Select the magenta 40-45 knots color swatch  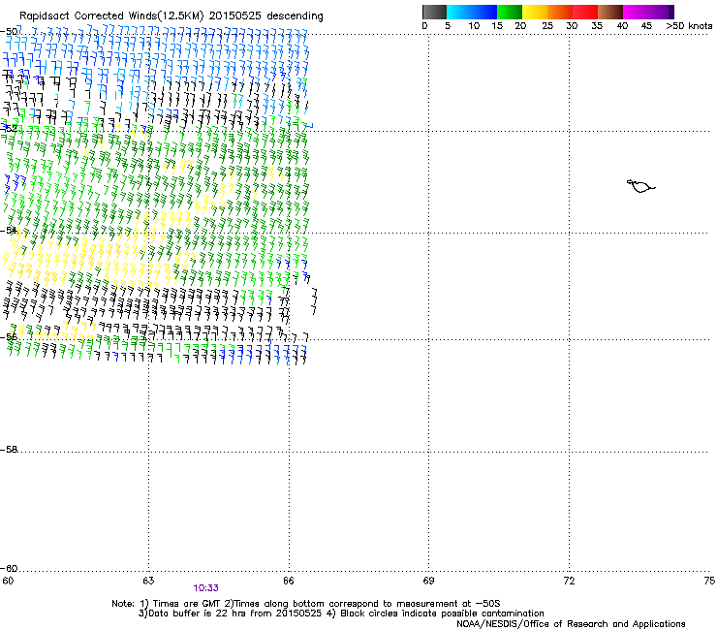pos(636,12)
